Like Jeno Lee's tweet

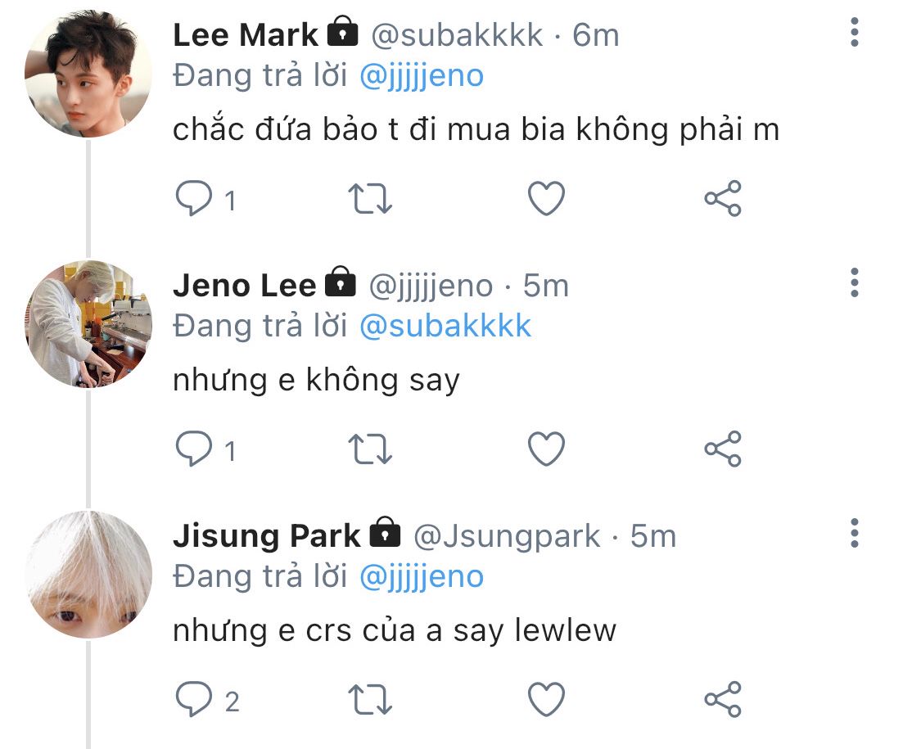click(546, 449)
